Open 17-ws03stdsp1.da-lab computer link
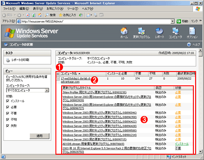The height and width of the screenshot is (160, 204). [76, 80]
